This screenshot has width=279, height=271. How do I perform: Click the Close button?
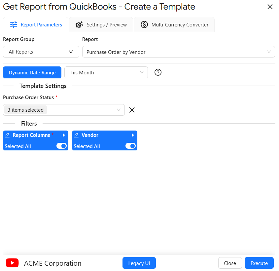click(230, 263)
